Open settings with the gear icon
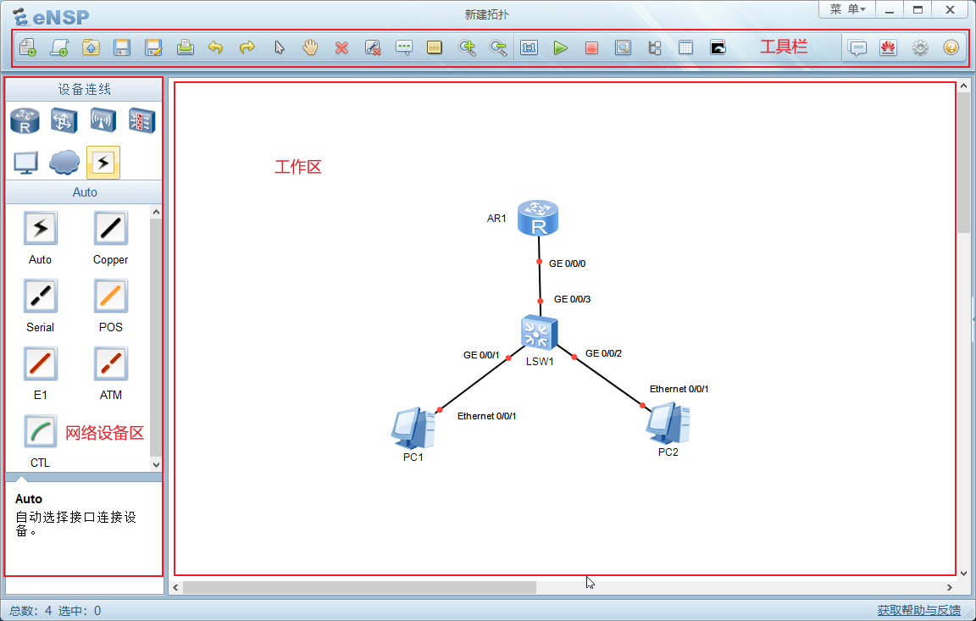 coord(920,47)
